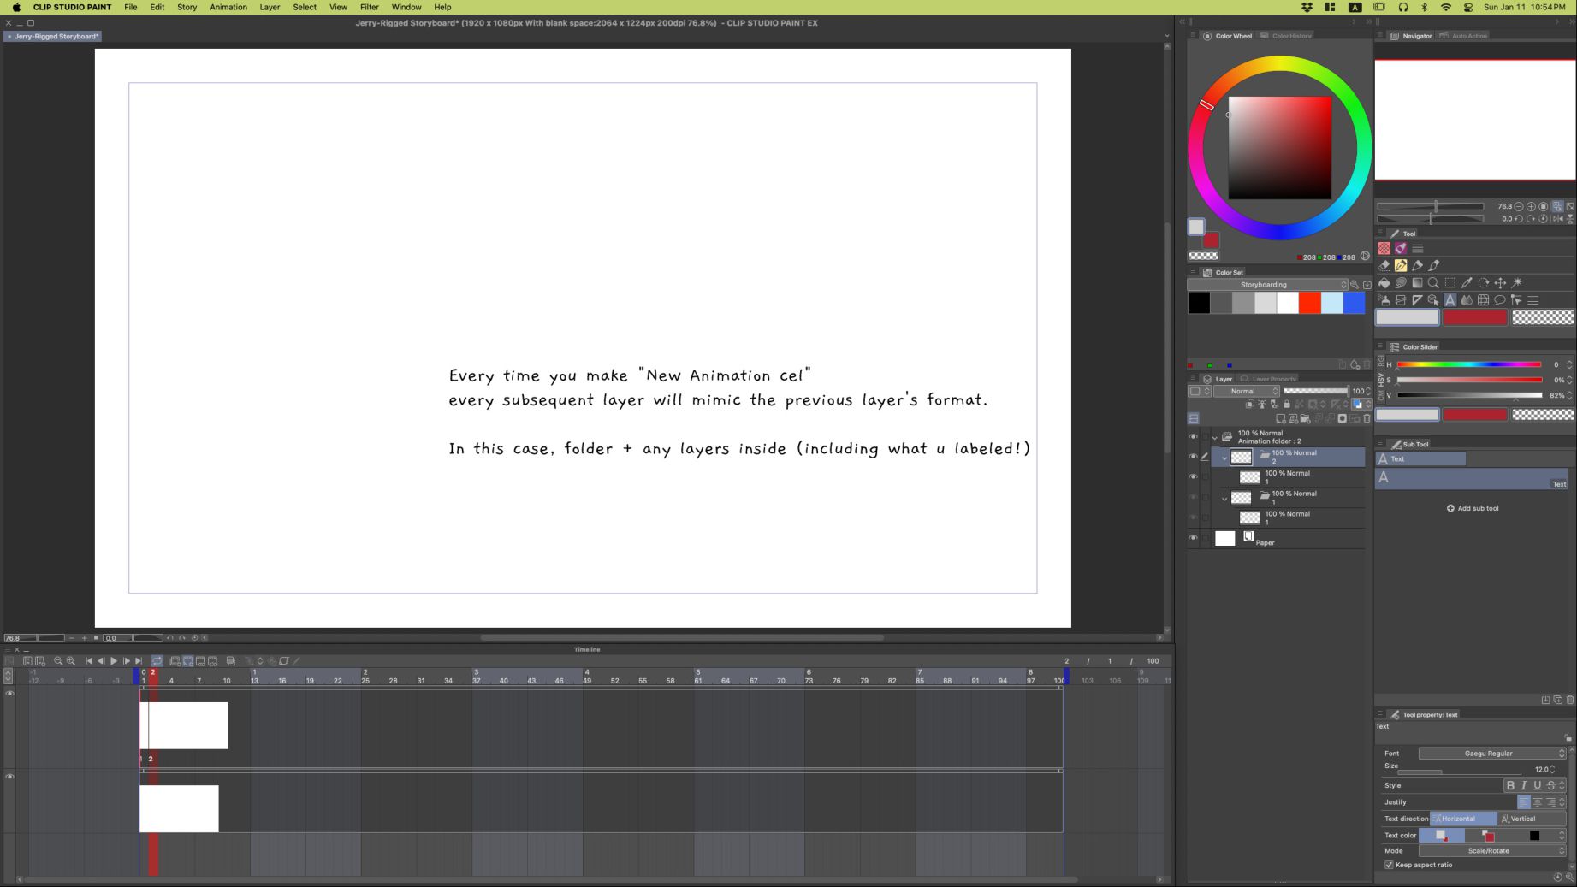Collapse the selected folder 2

point(1224,458)
